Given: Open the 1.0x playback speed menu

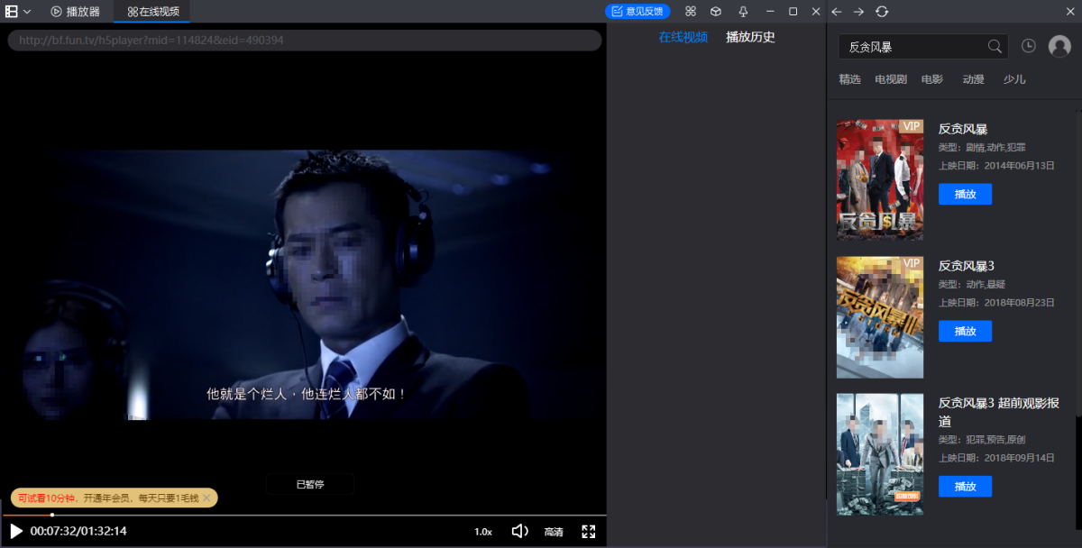Looking at the screenshot, I should 483,532.
